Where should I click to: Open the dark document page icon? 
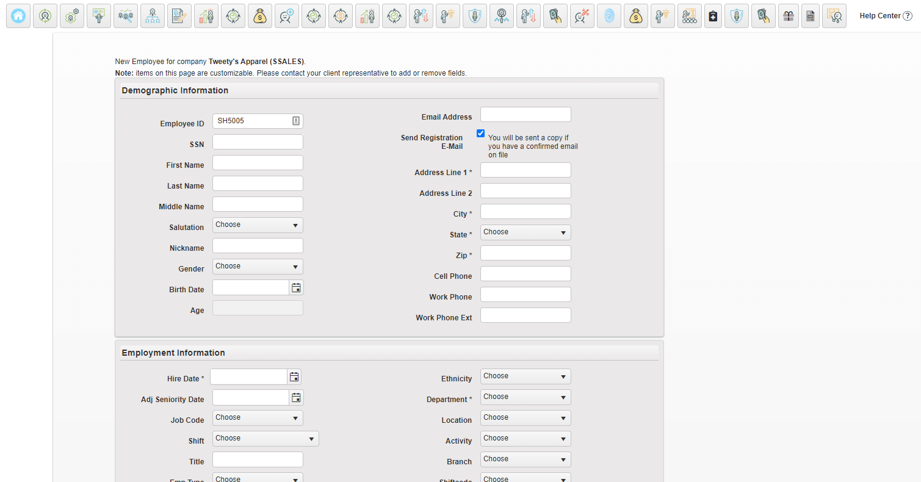click(811, 16)
